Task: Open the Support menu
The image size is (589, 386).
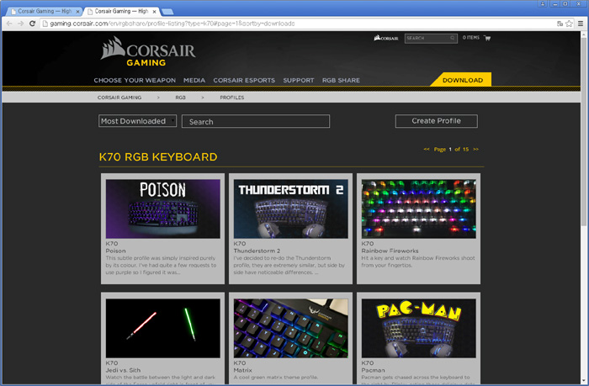Action: [x=299, y=81]
